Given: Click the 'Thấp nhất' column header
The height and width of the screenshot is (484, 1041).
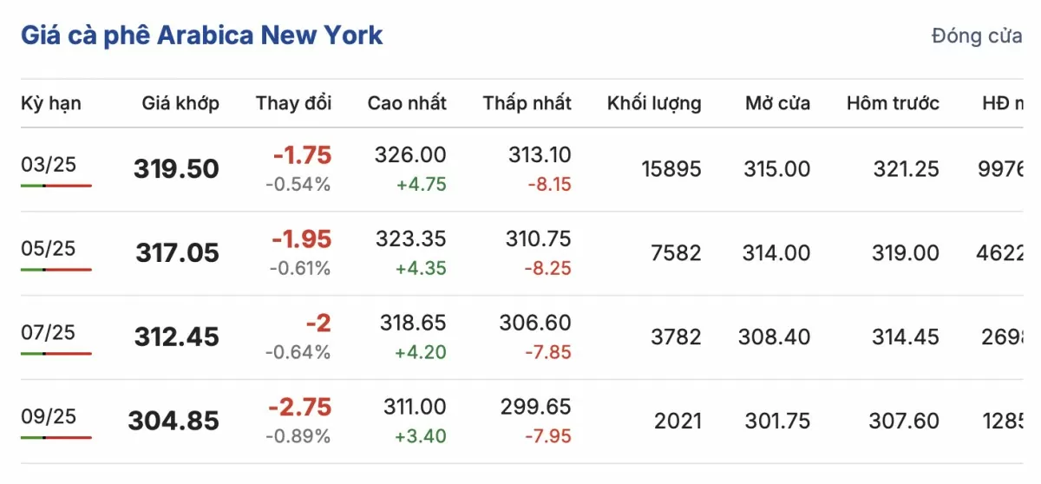Looking at the screenshot, I should (527, 103).
